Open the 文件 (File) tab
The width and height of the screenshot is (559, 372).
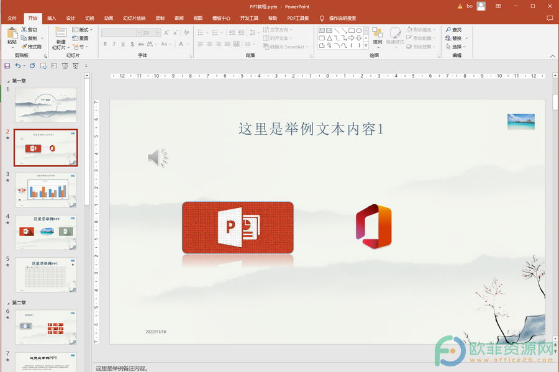click(12, 18)
